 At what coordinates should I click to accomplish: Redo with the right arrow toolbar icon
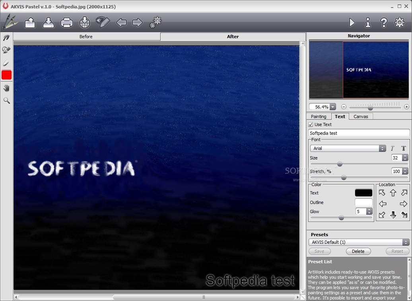point(137,23)
